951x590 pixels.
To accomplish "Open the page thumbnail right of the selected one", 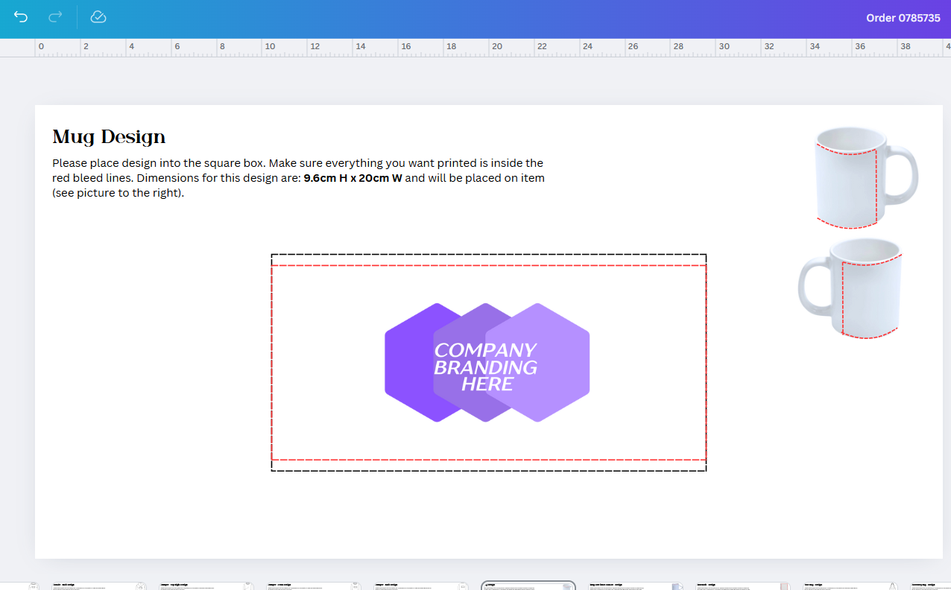I will pos(635,586).
